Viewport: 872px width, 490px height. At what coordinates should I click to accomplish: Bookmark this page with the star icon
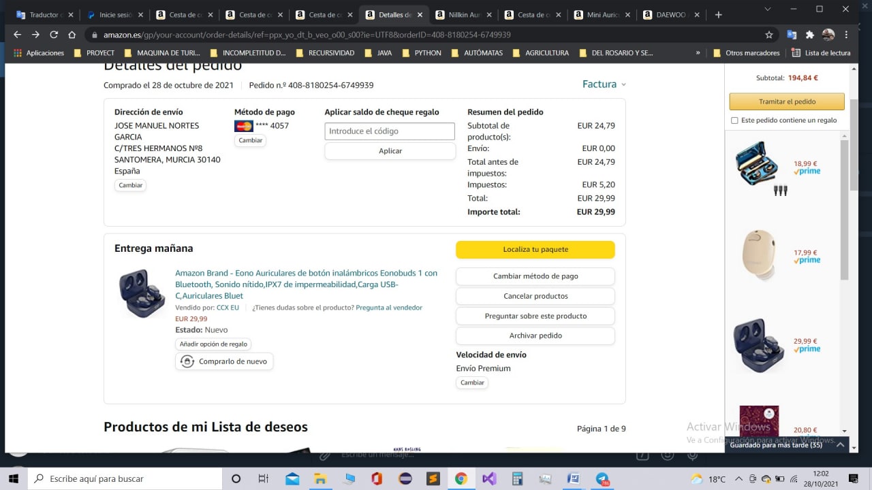tap(769, 35)
